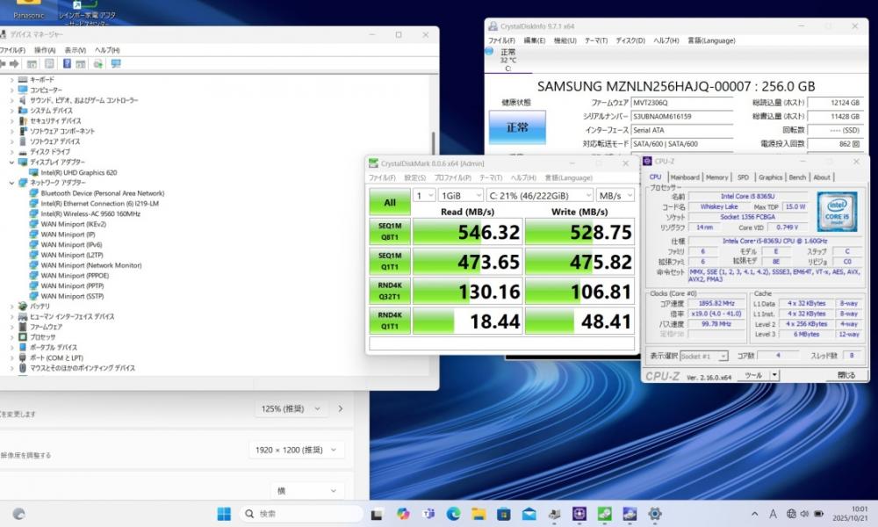Open the 125% display scale dropdown
Viewport: 878px width, 527px height.
tap(292, 408)
